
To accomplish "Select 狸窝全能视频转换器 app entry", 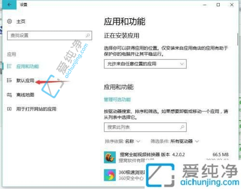I will [x=166, y=157].
